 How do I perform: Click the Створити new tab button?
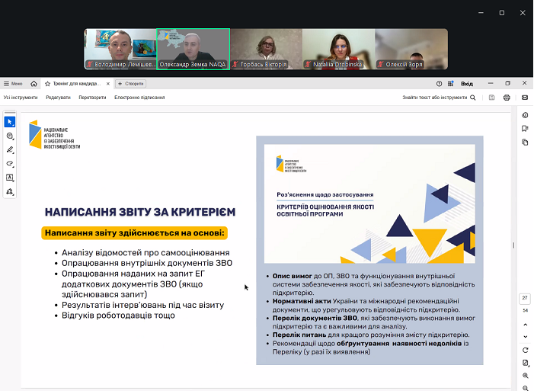click(131, 84)
